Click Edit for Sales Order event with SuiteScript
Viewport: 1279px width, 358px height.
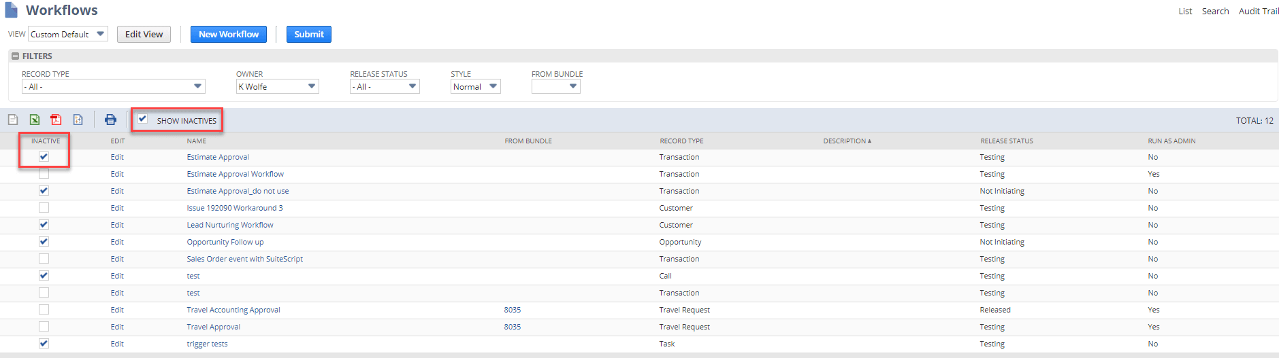(x=117, y=259)
